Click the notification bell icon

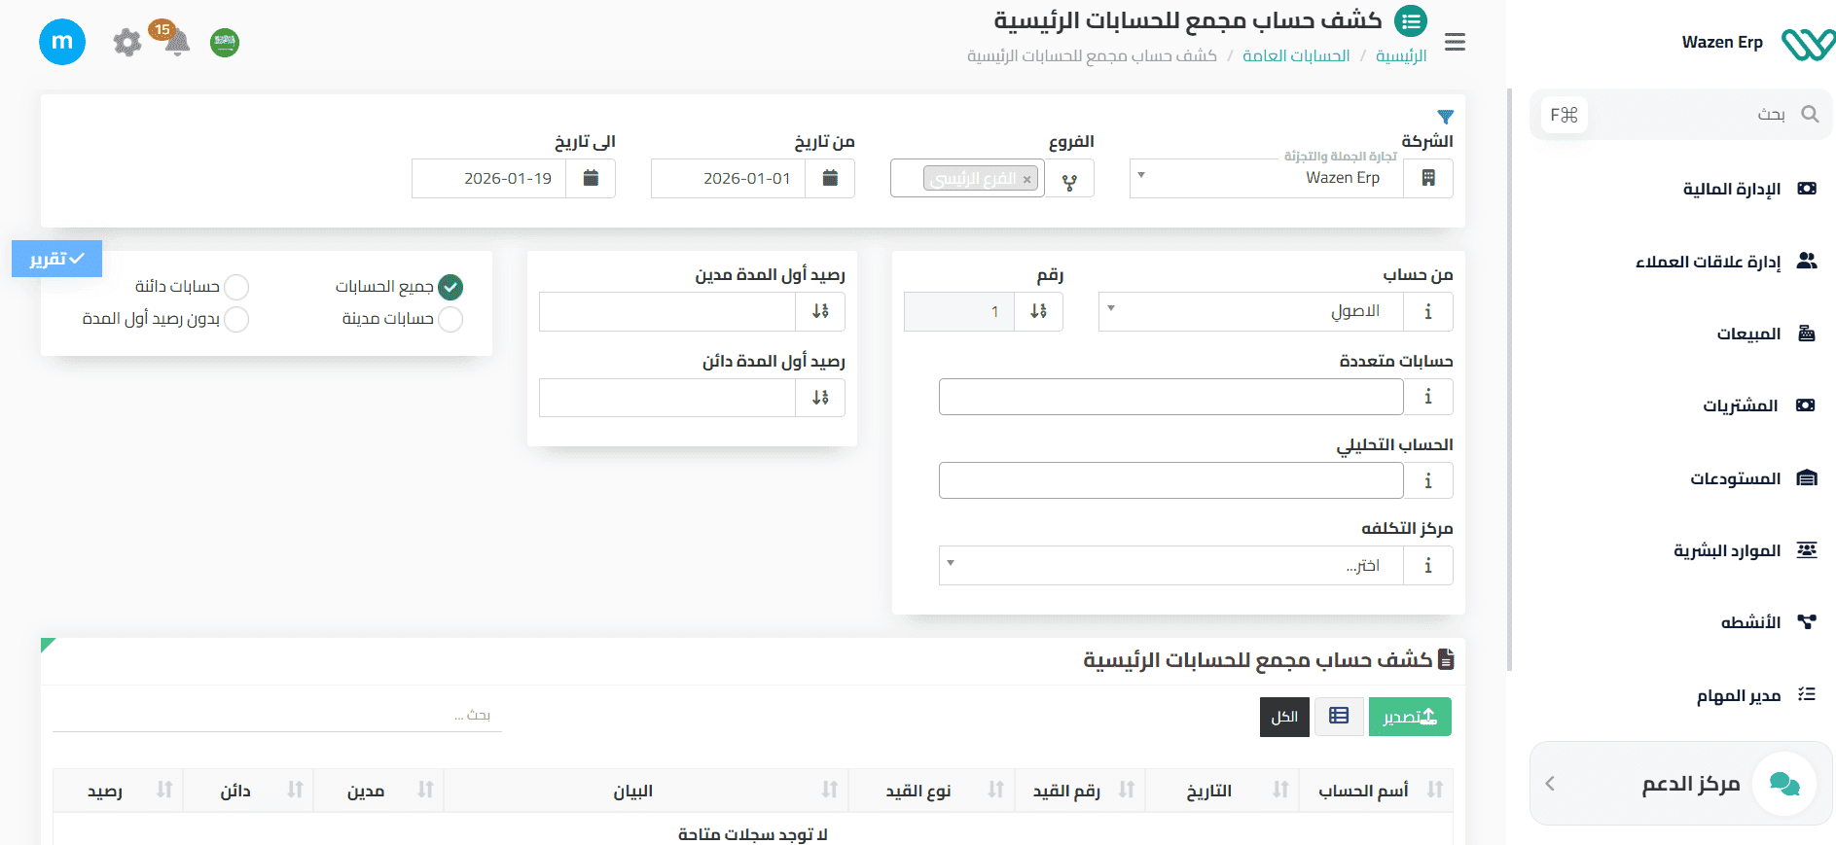tap(176, 43)
